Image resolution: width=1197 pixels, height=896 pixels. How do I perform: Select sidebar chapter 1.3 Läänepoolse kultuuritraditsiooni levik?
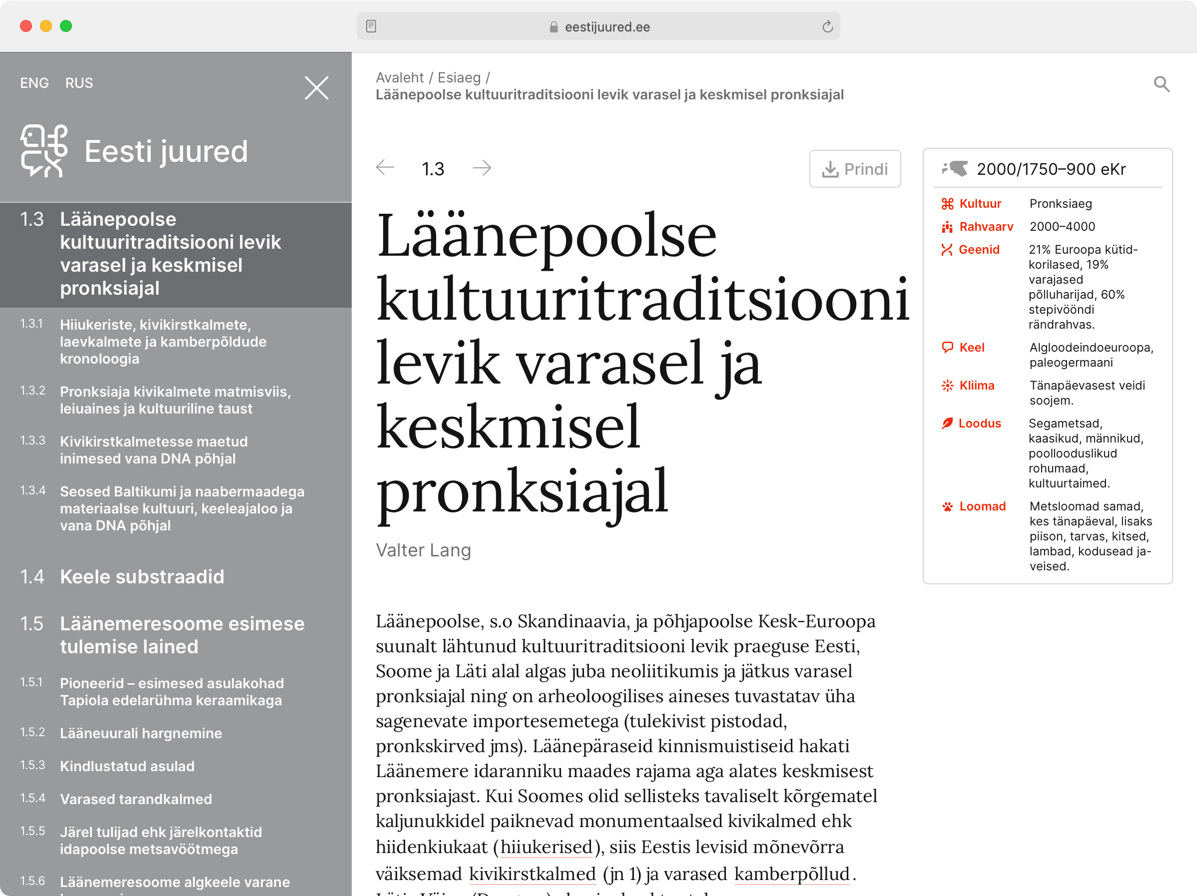point(176,254)
